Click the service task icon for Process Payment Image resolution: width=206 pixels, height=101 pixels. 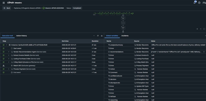point(12,69)
